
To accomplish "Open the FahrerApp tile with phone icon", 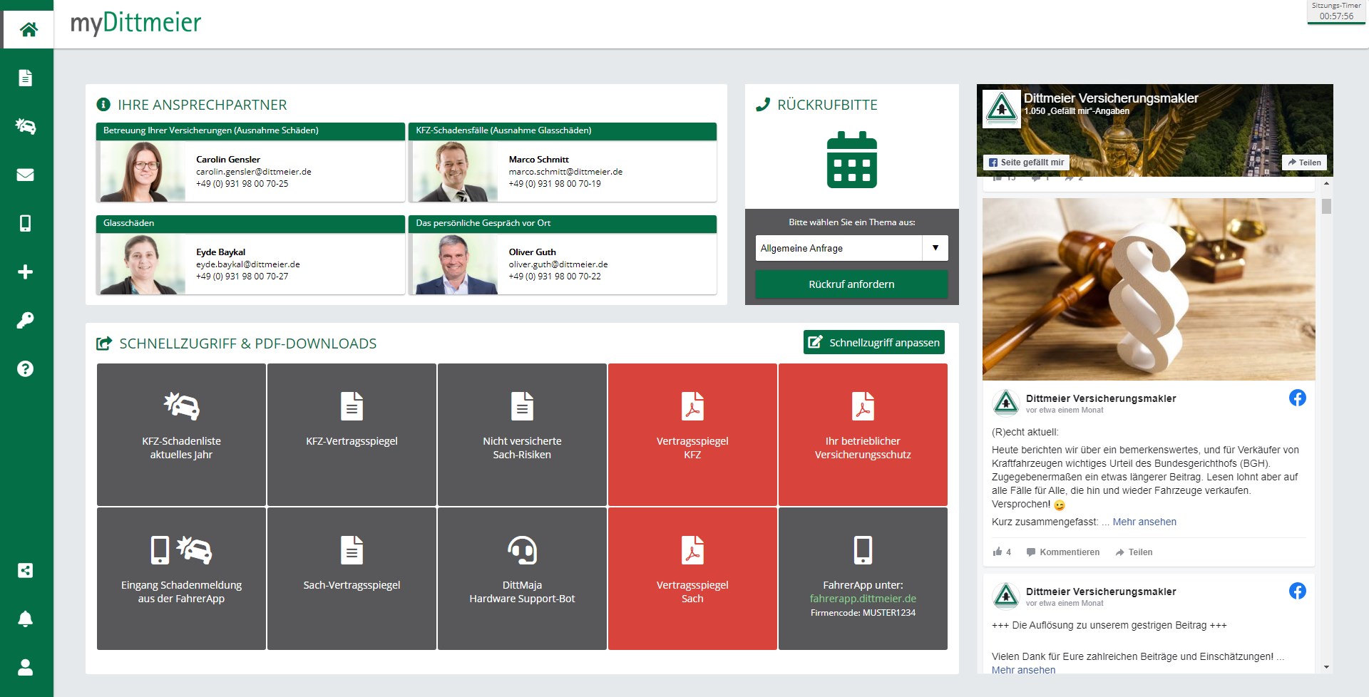I will coord(863,579).
